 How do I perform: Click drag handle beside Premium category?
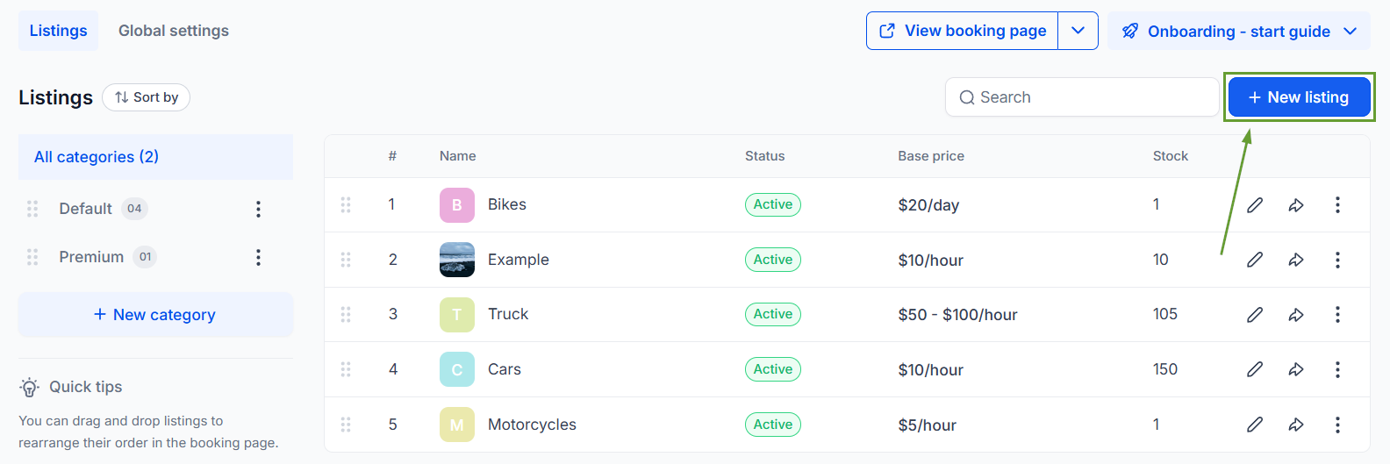[32, 257]
